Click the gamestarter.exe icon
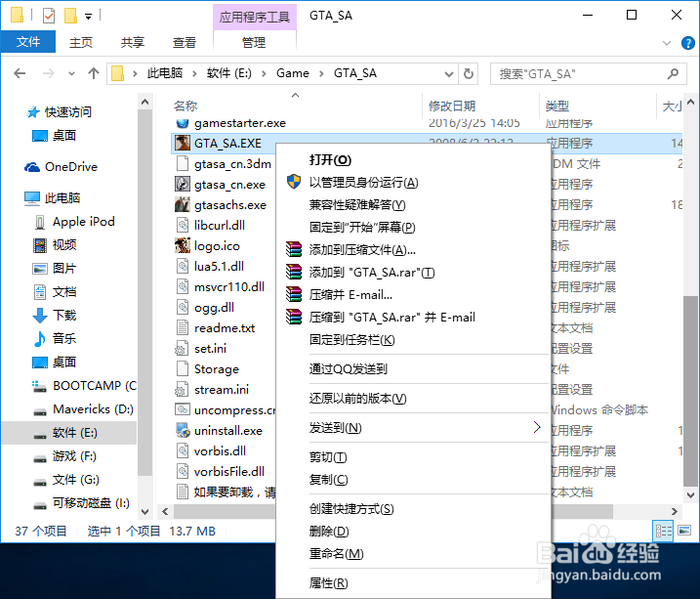Screen dimensions: 700x599 point(183,123)
